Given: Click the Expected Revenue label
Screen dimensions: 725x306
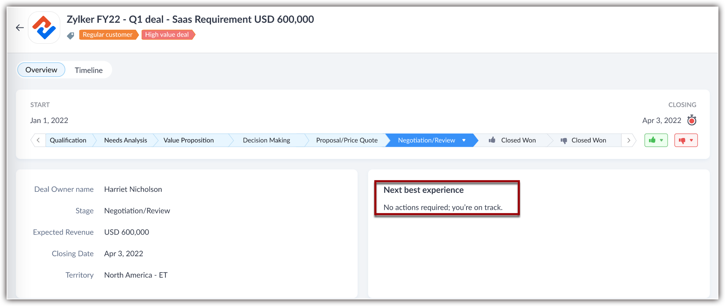Looking at the screenshot, I should (x=63, y=232).
